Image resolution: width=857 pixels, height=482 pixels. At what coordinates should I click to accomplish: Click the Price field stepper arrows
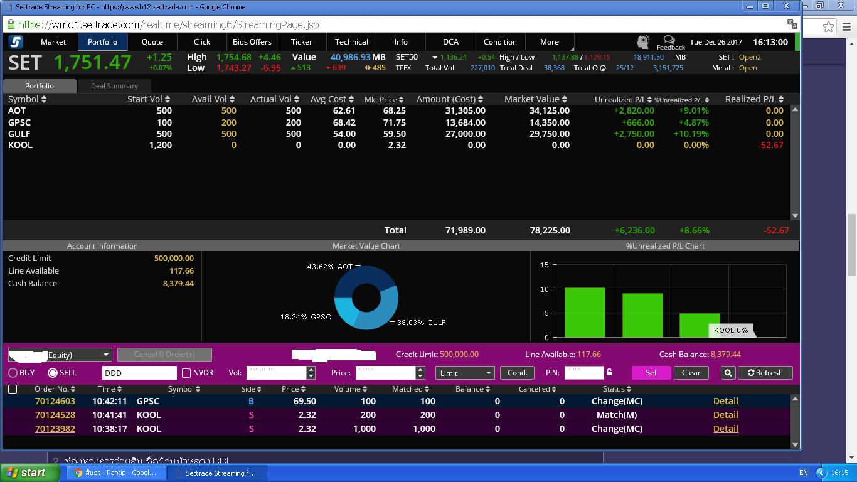tap(420, 373)
